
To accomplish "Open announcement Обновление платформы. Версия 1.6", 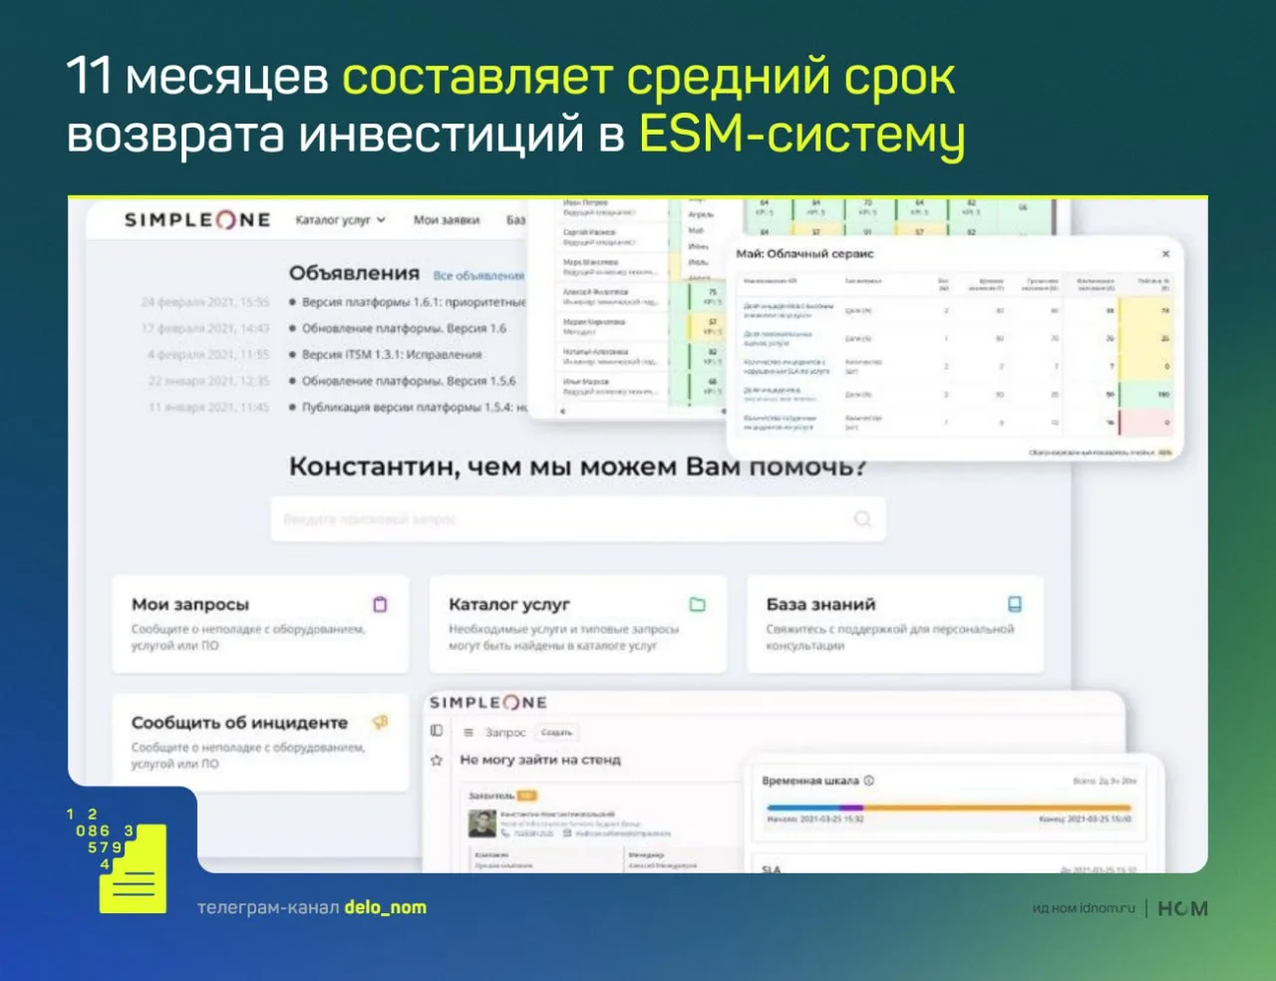I will 404,328.
